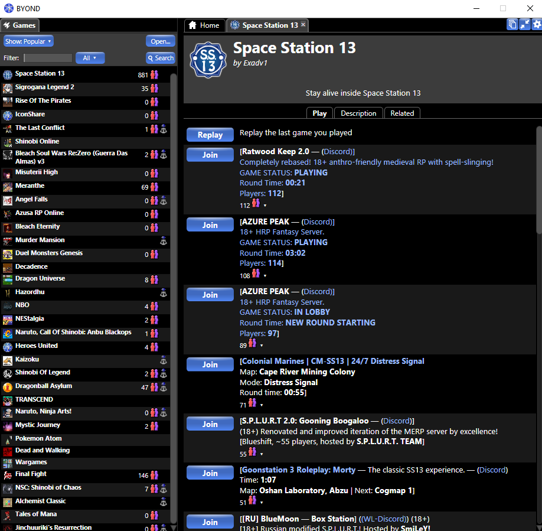Focus the Filter text field
This screenshot has height=531, width=542.
click(x=48, y=58)
